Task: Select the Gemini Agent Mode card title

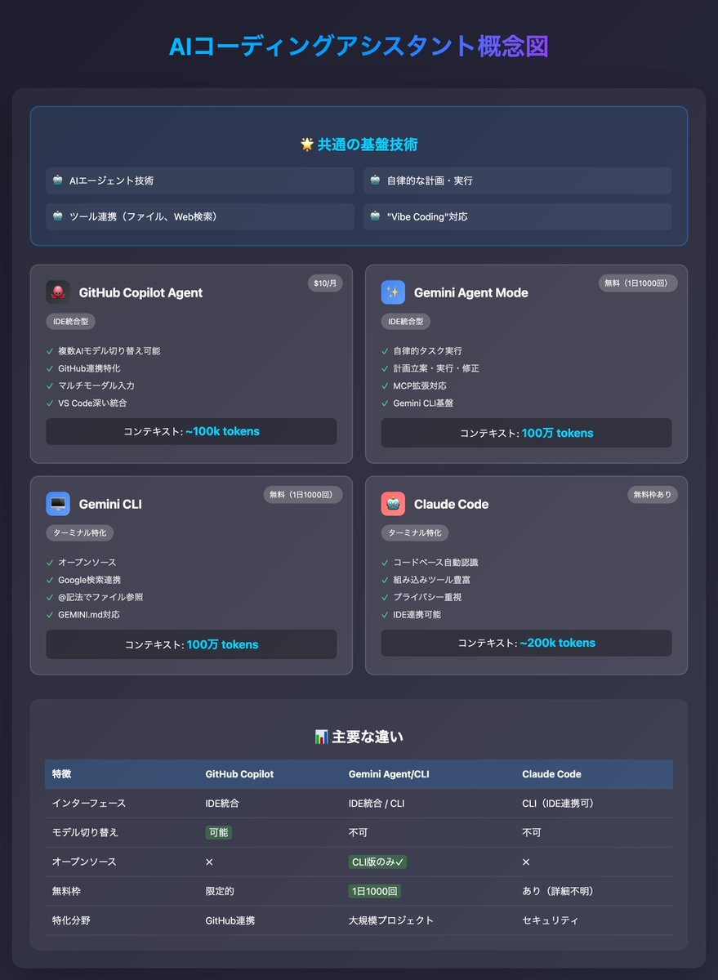Action: tap(471, 292)
